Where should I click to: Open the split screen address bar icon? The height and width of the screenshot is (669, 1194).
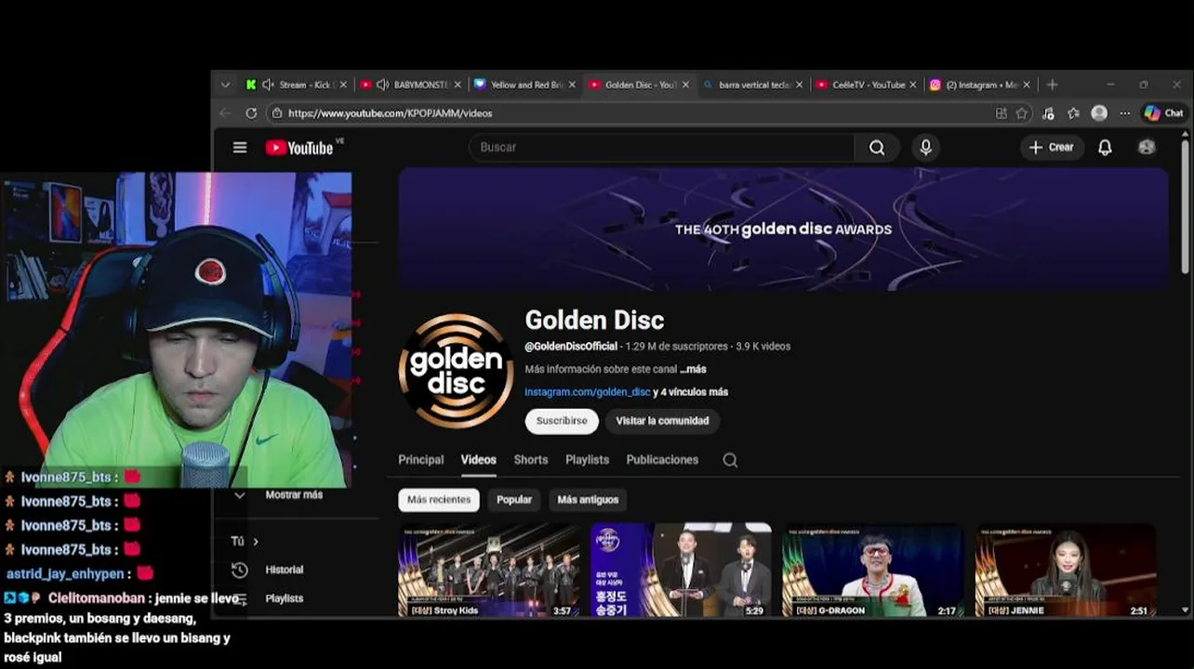(1001, 113)
